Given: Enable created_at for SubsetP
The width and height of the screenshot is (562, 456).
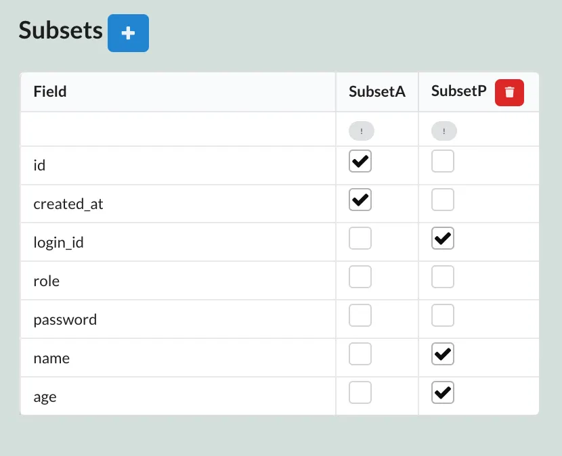Looking at the screenshot, I should click(443, 200).
